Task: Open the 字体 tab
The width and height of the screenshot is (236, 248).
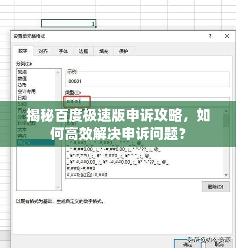Action: coord(63,51)
